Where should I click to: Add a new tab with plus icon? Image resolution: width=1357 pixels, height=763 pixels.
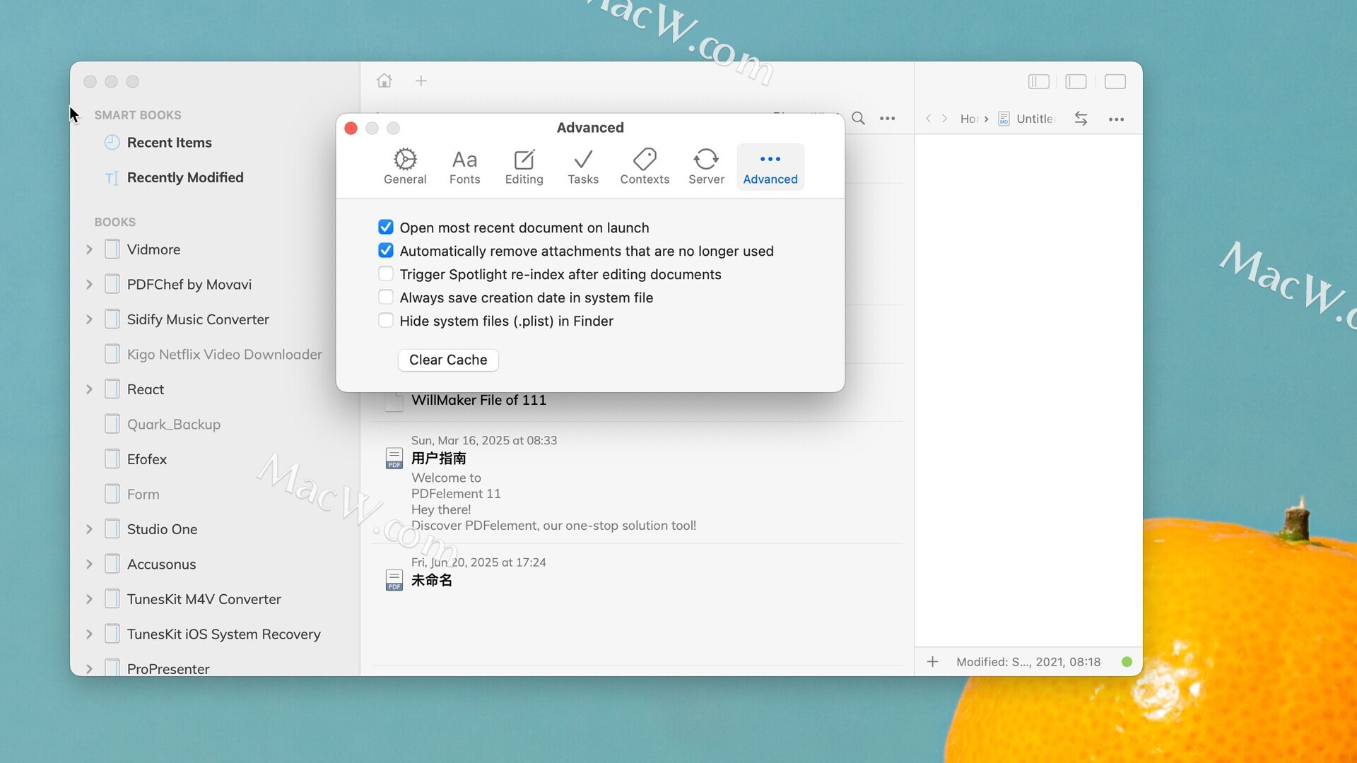[421, 81]
